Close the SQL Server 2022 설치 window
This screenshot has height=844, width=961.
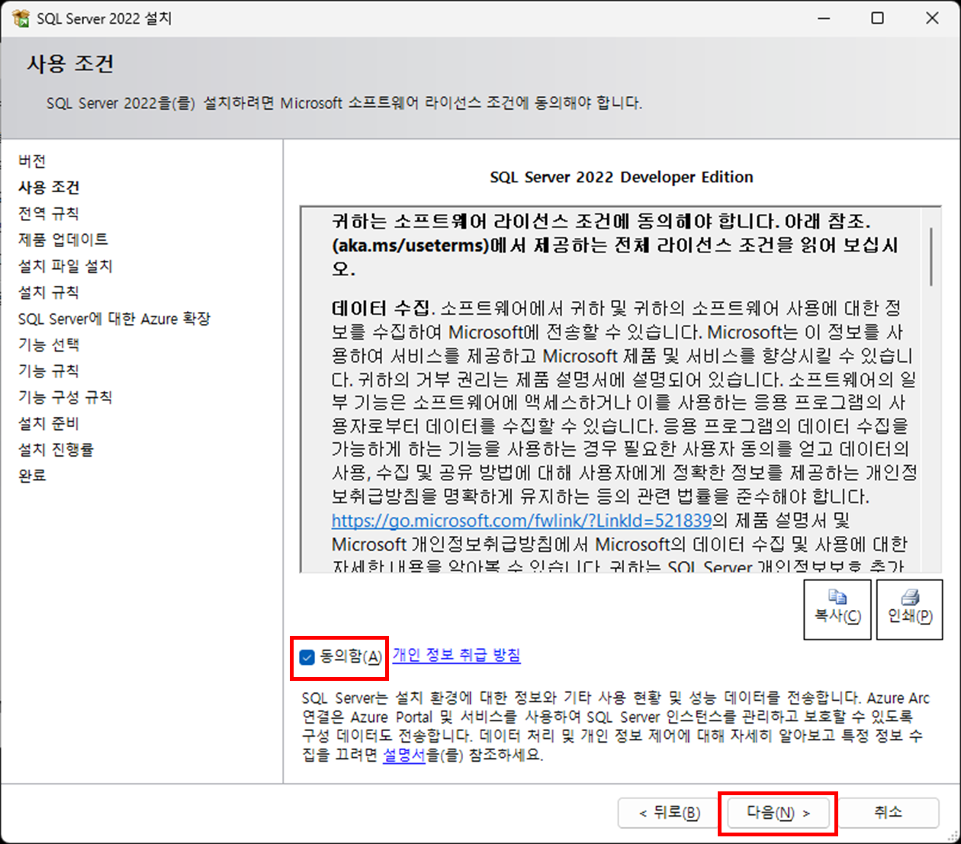pyautogui.click(x=932, y=18)
